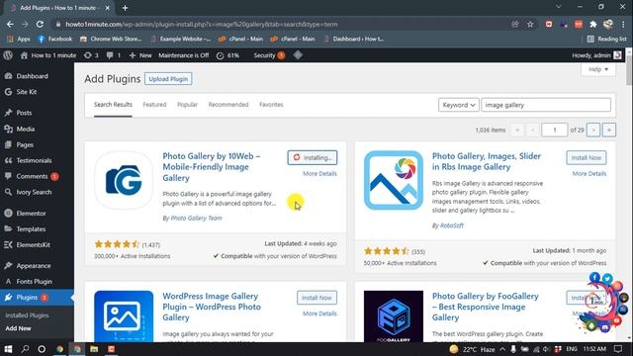Image resolution: width=633 pixels, height=356 pixels.
Task: Jump to last page of results
Action: (x=609, y=130)
